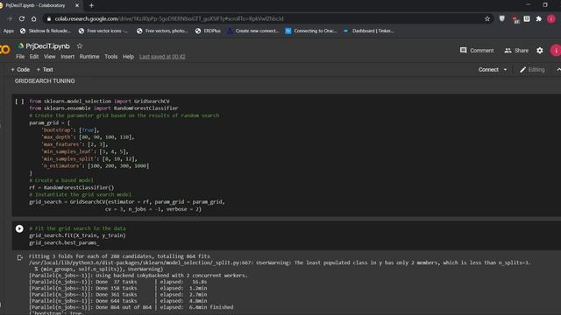Open the Connecting to Oracle bookmark
Viewport: 561px width, 315px height.
tap(311, 31)
